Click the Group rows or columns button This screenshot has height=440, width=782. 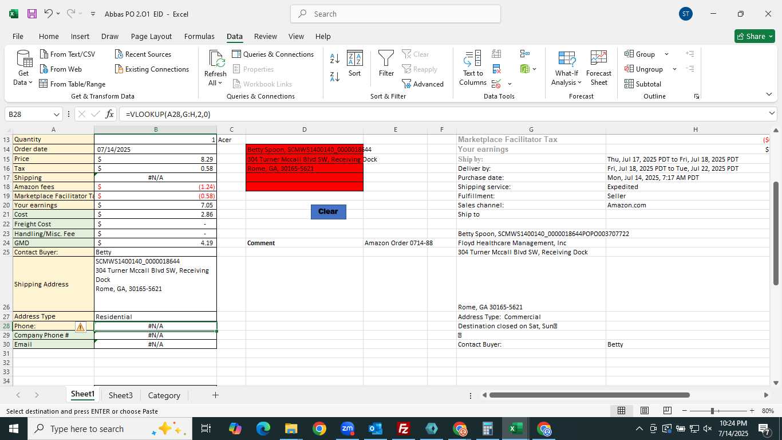tap(640, 54)
